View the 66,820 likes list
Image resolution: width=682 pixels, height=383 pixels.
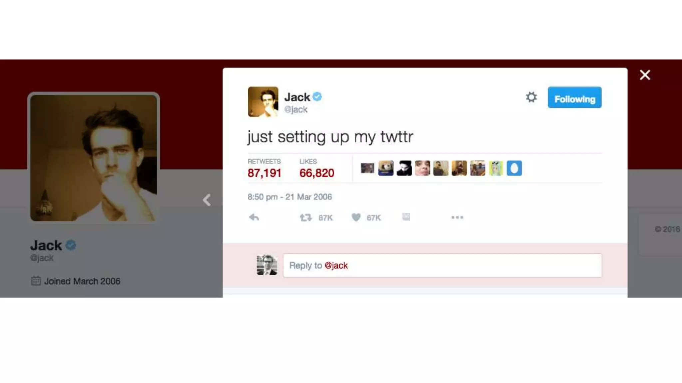pos(316,168)
